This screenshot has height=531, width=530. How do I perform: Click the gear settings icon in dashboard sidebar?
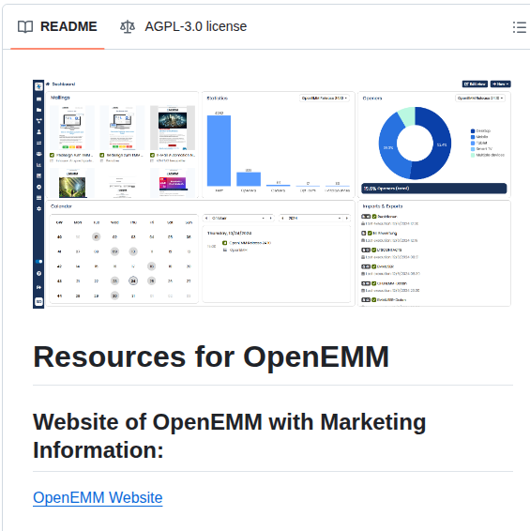click(39, 208)
